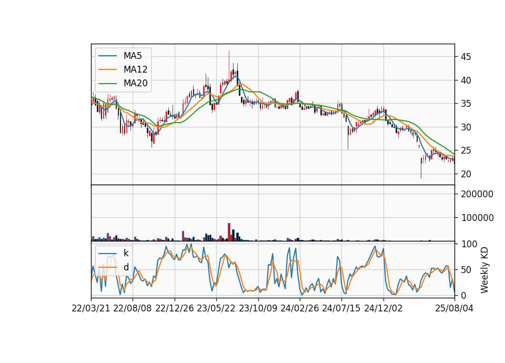Click the orange MA12 legend line sample
505x363 pixels.
point(107,69)
